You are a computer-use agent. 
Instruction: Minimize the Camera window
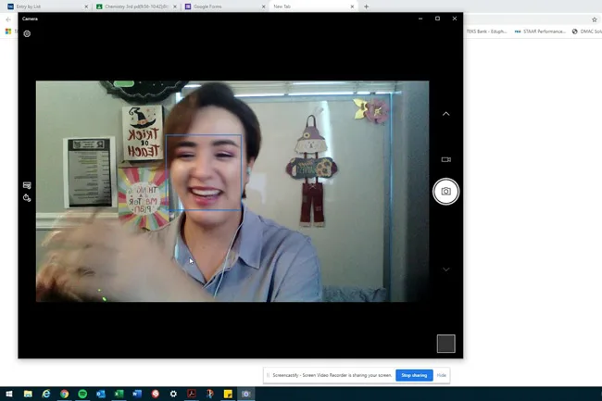[420, 19]
